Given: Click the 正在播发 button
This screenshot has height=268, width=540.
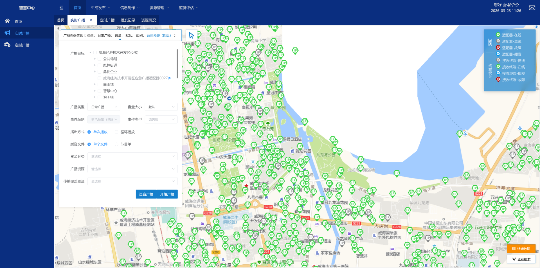Looking at the screenshot, I should point(521,259).
